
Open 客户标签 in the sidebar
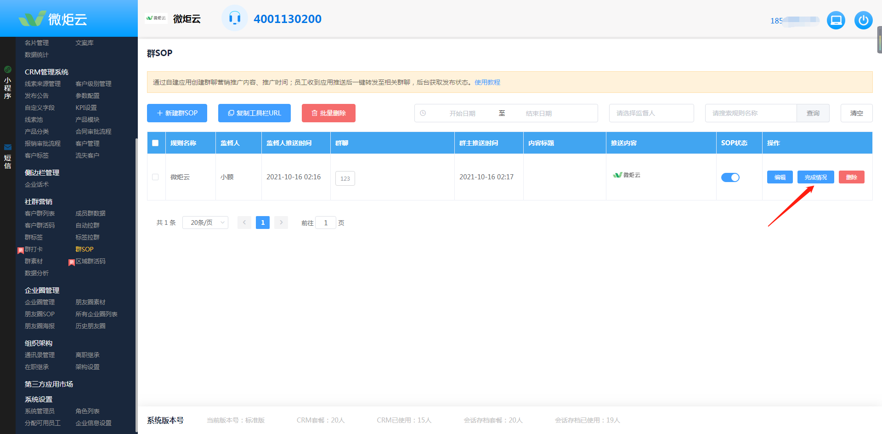click(37, 155)
